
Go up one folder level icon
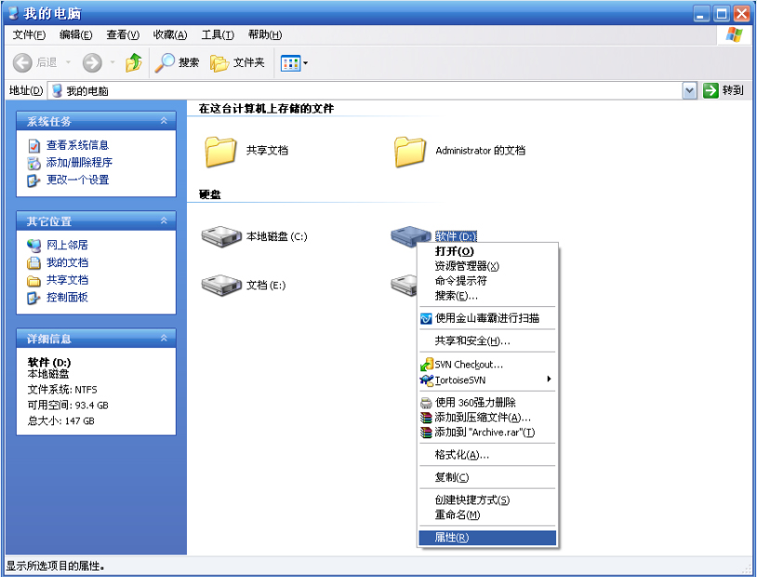[x=133, y=63]
